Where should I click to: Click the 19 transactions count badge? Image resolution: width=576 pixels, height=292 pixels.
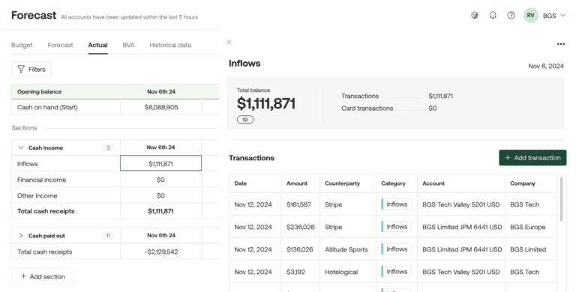(x=245, y=120)
